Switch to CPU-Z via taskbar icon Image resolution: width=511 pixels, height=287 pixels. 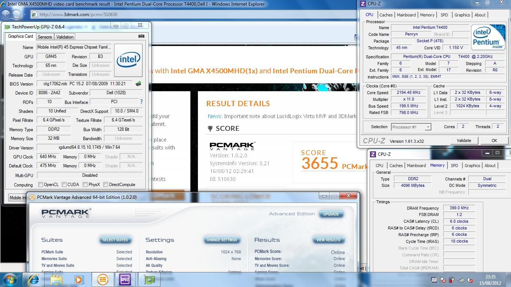[125, 280]
